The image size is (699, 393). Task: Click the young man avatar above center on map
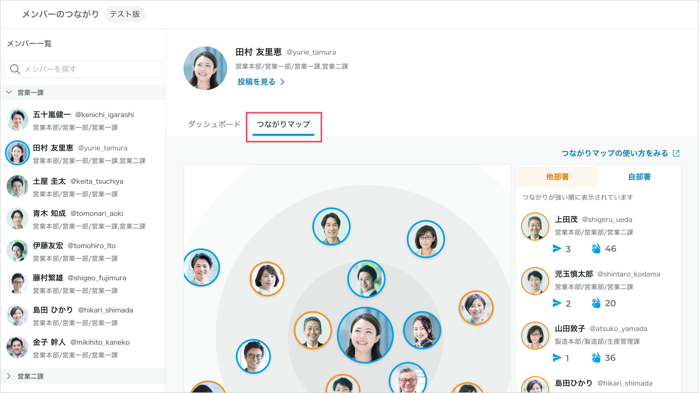[366, 279]
